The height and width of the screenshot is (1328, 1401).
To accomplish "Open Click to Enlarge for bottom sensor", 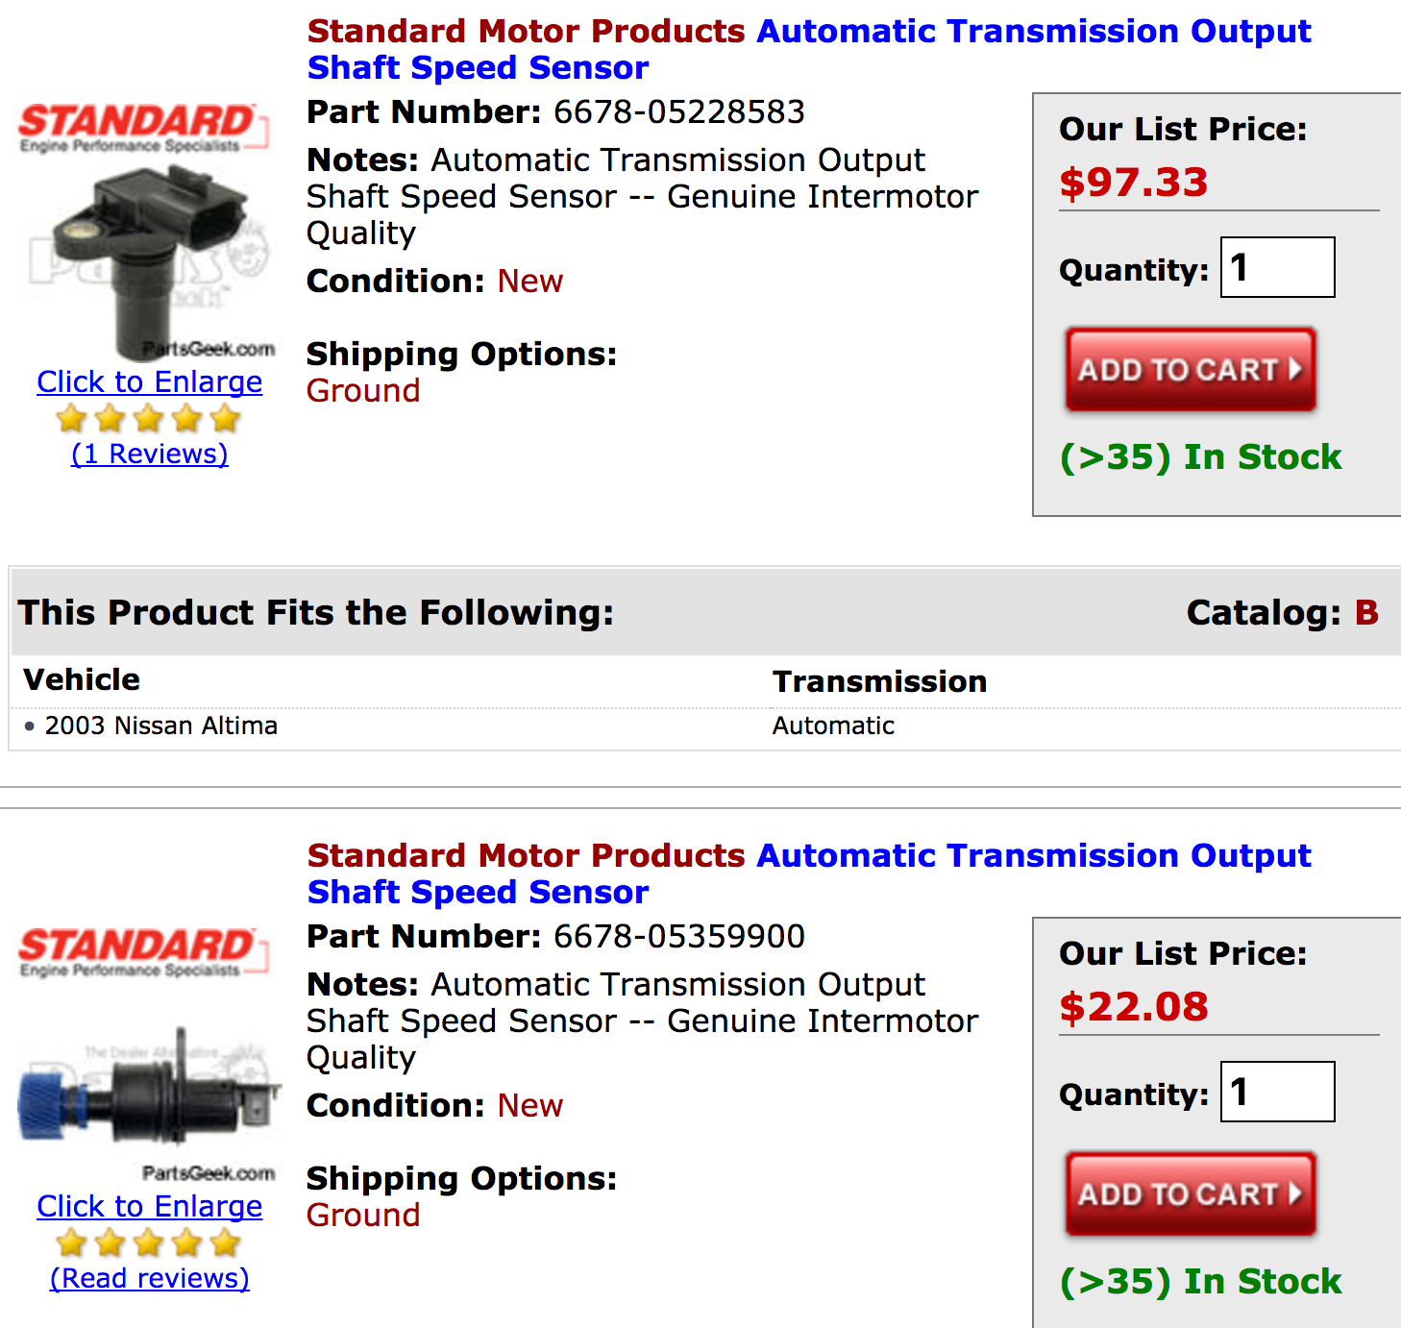I will pos(148,1207).
